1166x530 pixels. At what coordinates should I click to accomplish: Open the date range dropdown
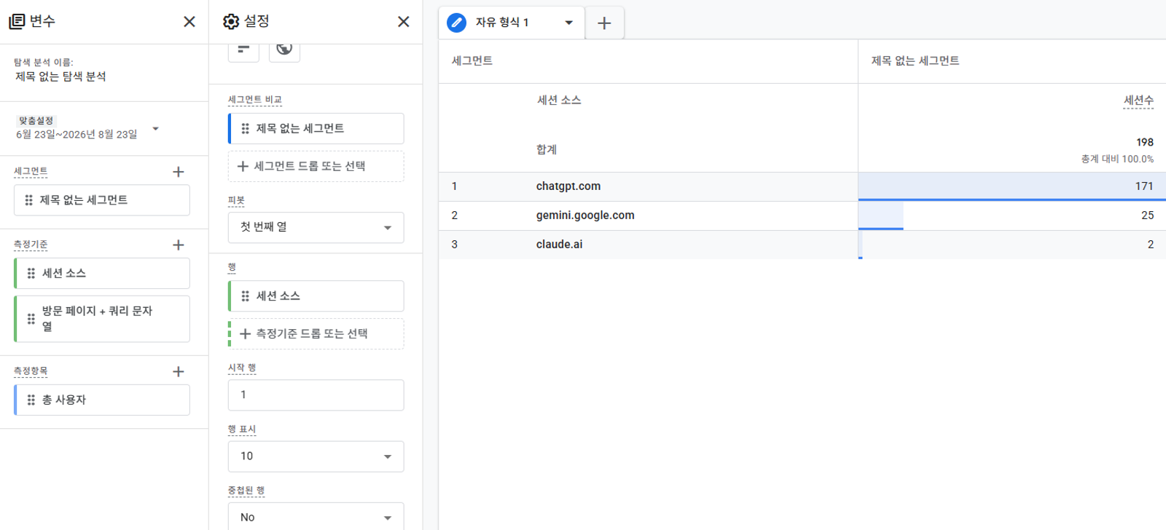coord(155,129)
